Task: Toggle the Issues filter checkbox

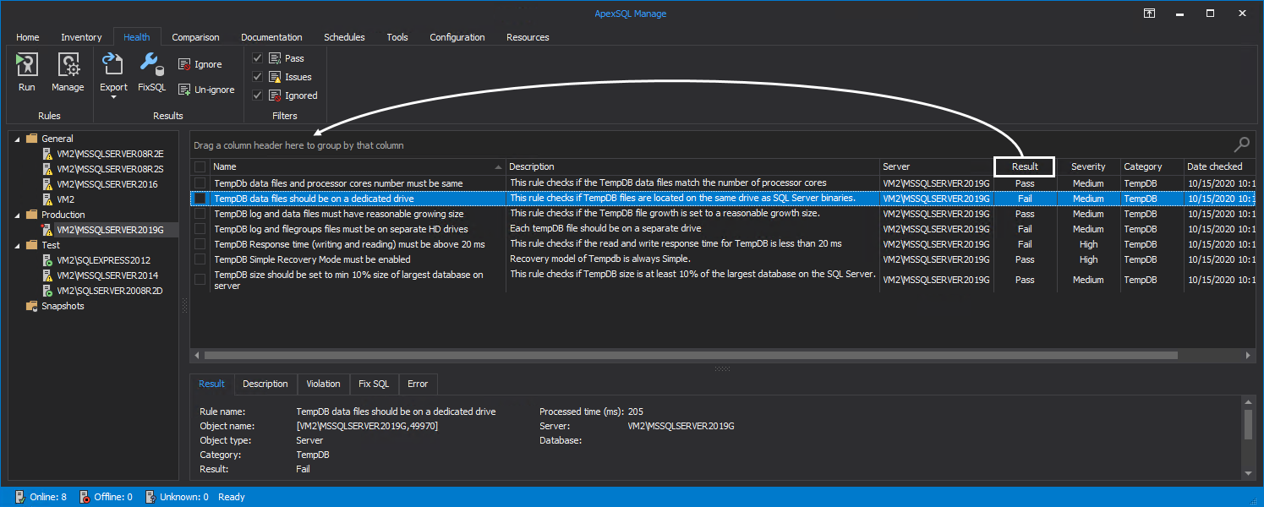Action: tap(258, 77)
